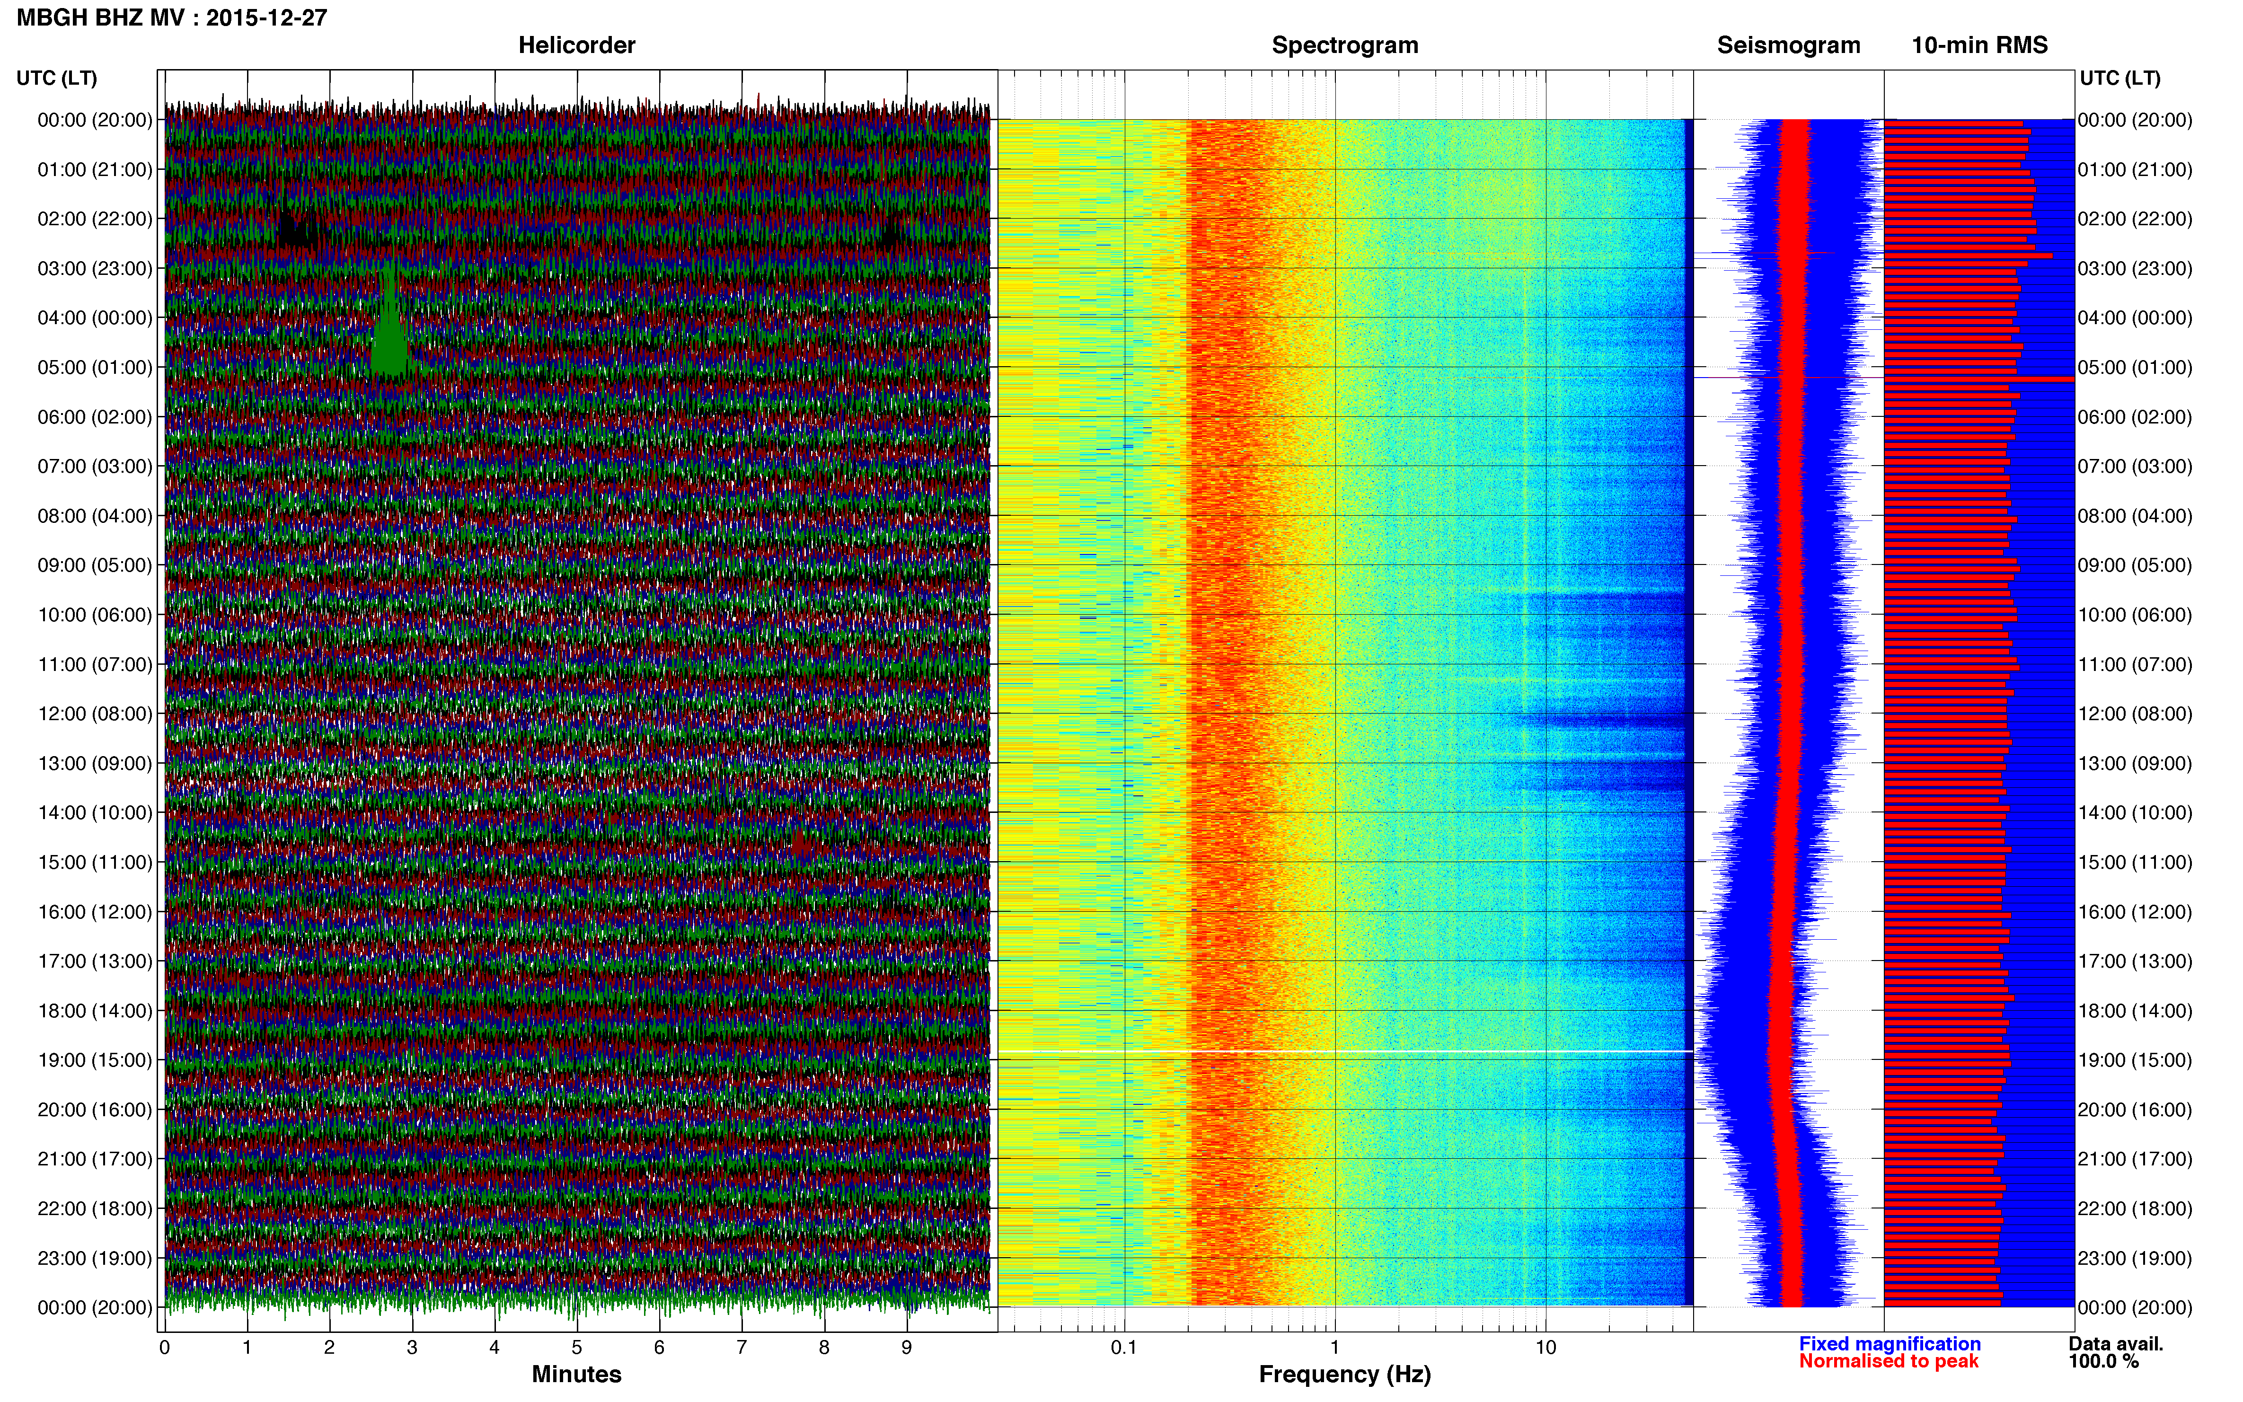Click the white data gap line in the Spectrogram
2243x1402 pixels.
pos(1345,1051)
